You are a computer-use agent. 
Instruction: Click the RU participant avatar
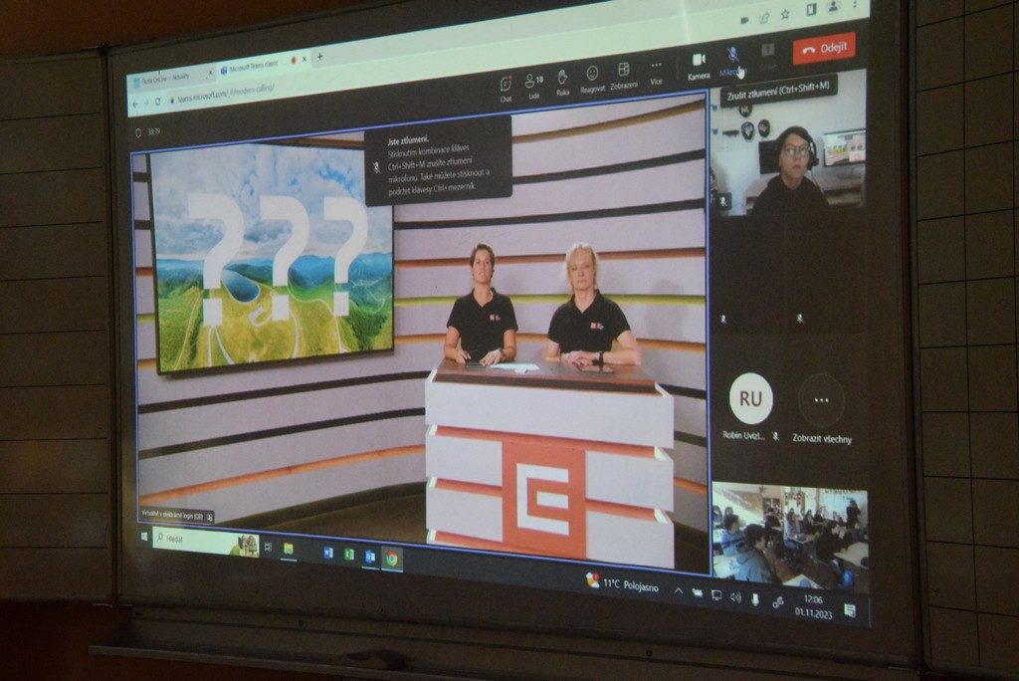click(x=751, y=398)
